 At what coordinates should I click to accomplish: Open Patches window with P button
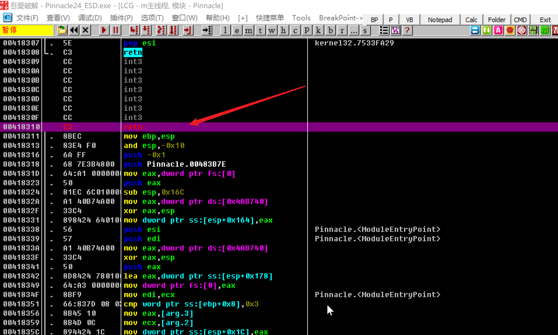(307, 30)
